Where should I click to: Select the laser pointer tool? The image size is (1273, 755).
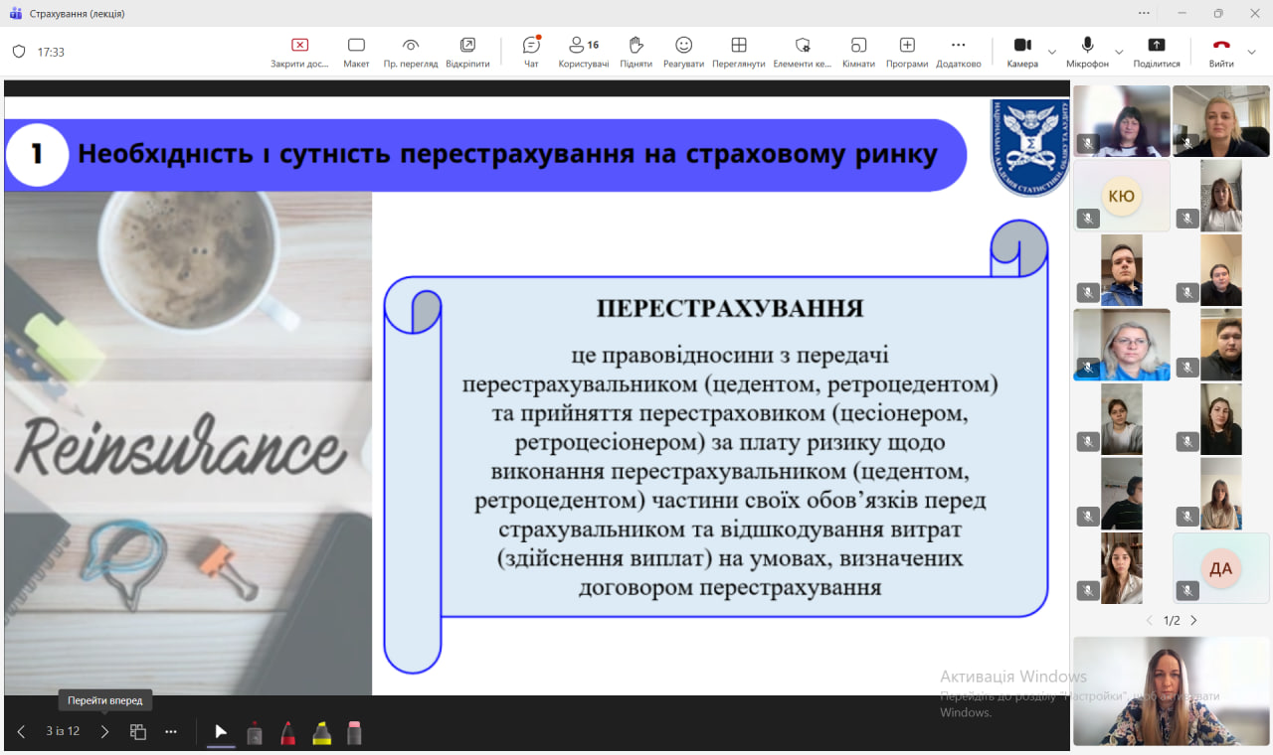click(255, 733)
